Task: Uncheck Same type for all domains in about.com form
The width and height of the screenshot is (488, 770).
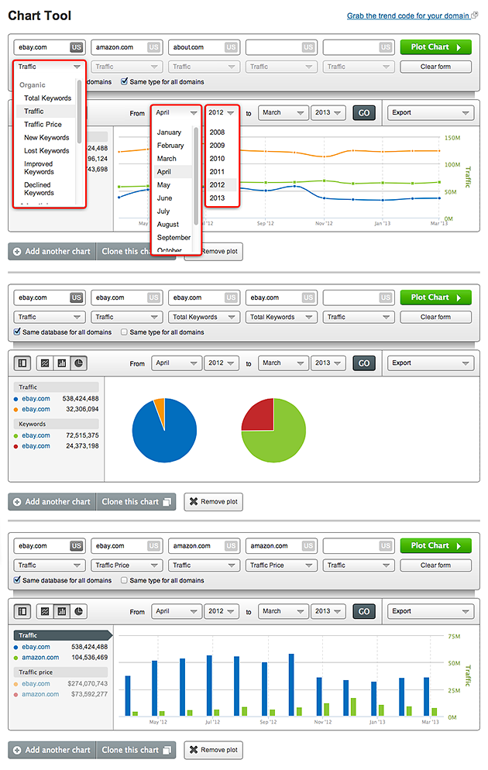Action: pos(124,81)
